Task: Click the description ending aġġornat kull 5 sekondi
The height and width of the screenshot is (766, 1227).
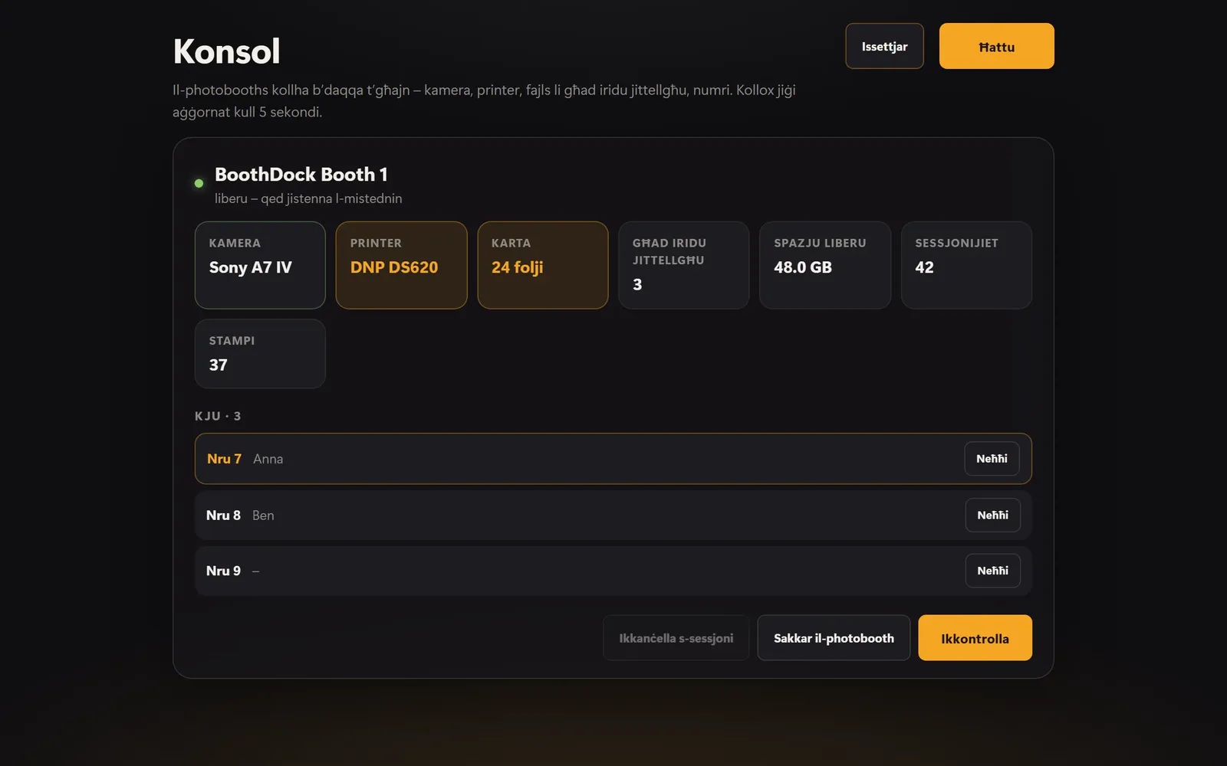Action: [x=485, y=101]
